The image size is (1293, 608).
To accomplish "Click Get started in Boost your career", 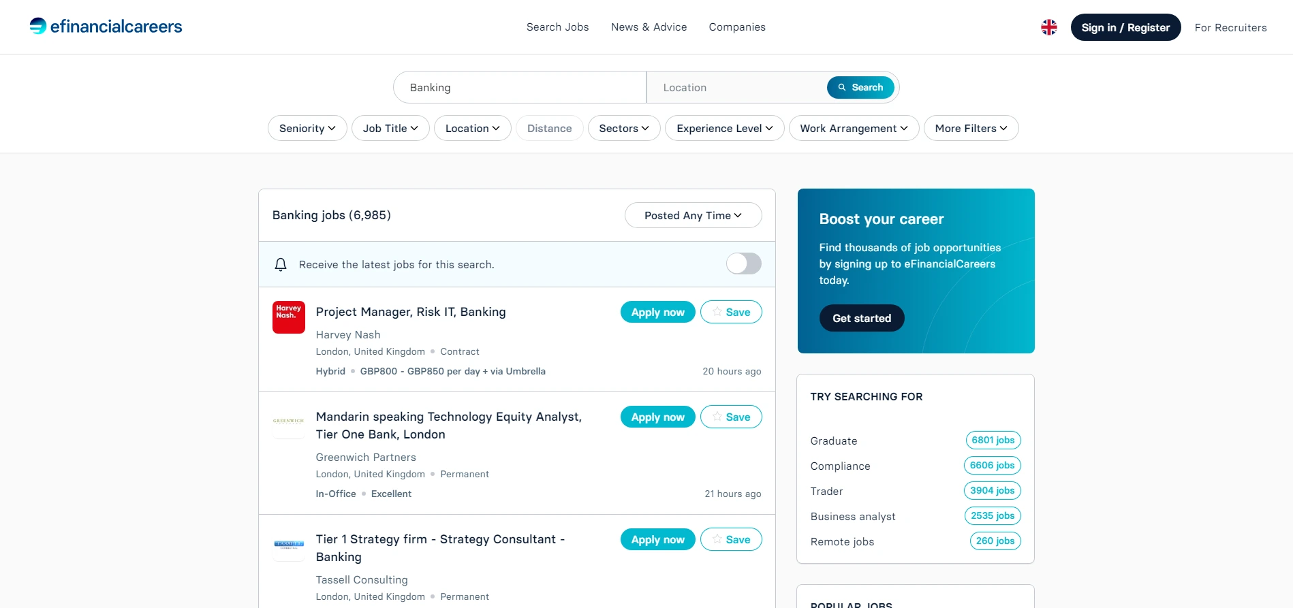I will tap(862, 318).
